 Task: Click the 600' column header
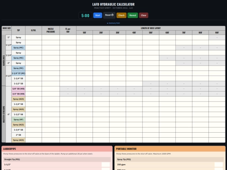(167, 33)
